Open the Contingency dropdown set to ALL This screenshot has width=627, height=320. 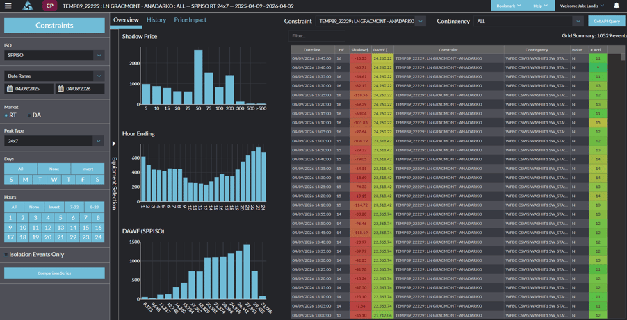528,22
